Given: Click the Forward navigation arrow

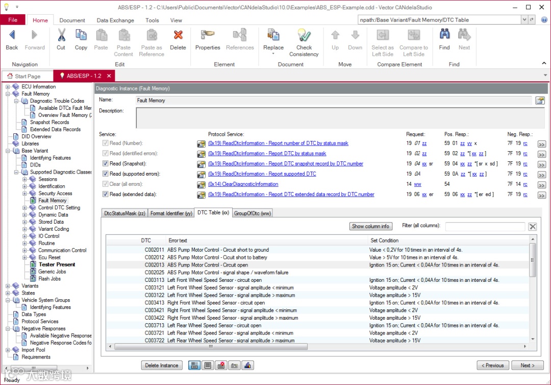Looking at the screenshot, I should [x=35, y=40].
